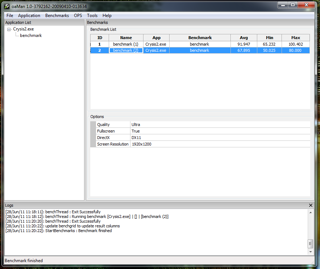Open the Application menu

29,16
